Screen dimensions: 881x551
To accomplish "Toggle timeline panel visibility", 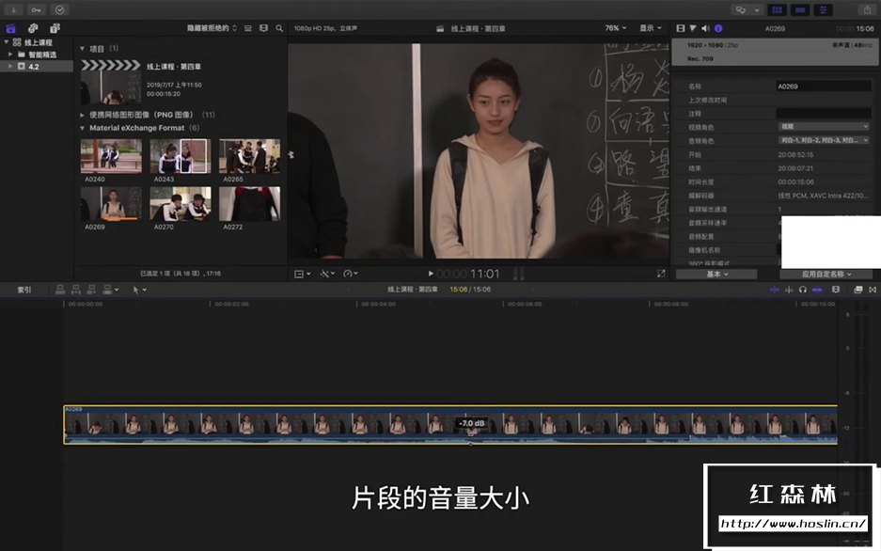I will [800, 9].
